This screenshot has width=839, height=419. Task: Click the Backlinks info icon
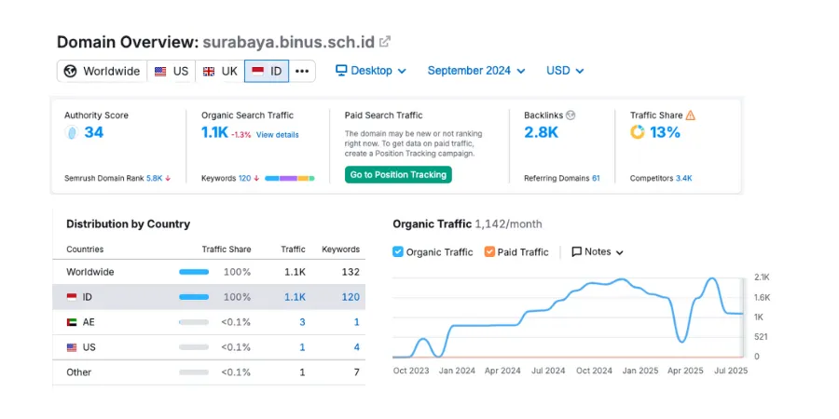571,115
